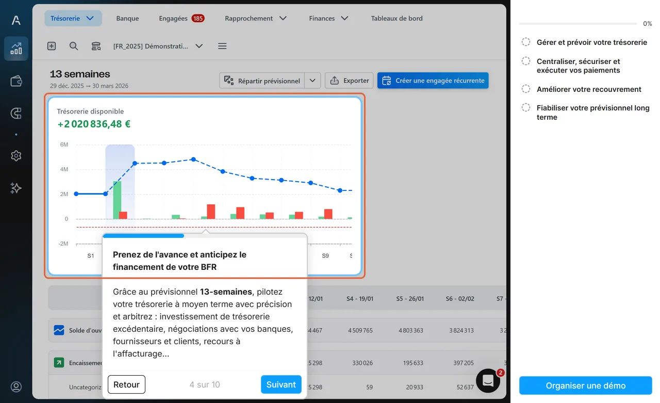Click the add new plus-square icon
Screen dimensions: 660x403
tap(52, 46)
